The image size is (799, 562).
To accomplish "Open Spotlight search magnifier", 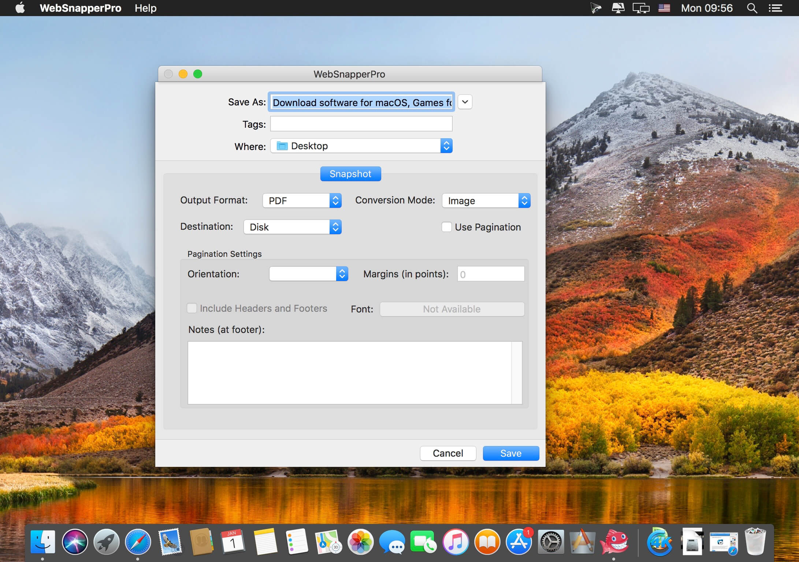I will click(x=752, y=8).
